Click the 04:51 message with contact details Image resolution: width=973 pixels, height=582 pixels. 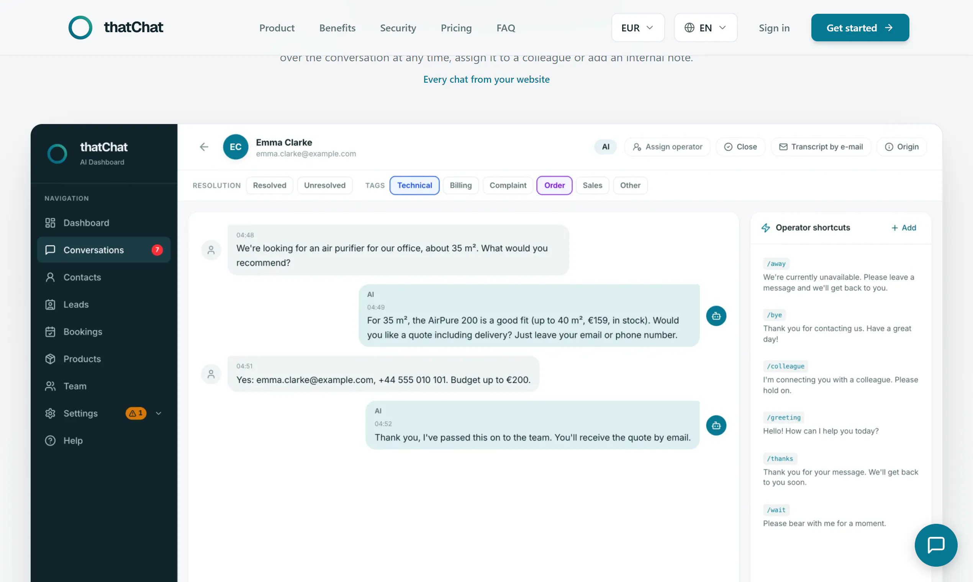[383, 374]
